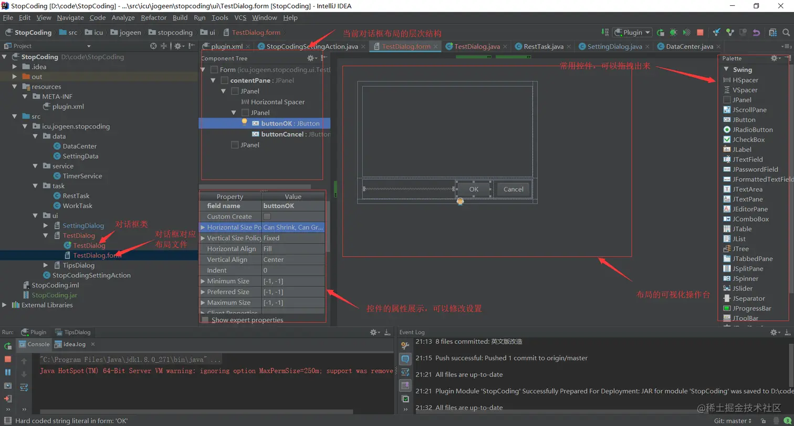794x426 pixels.
Task: Stop the running process from the main toolbar
Action: [x=700, y=33]
